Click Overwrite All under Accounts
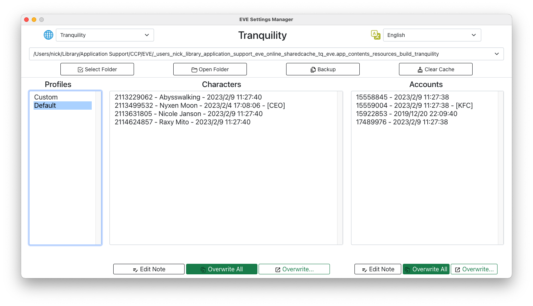Image resolution: width=533 pixels, height=306 pixels. (426, 269)
